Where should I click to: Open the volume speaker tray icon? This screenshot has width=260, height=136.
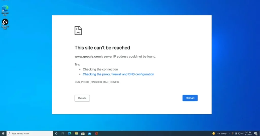pos(242,133)
